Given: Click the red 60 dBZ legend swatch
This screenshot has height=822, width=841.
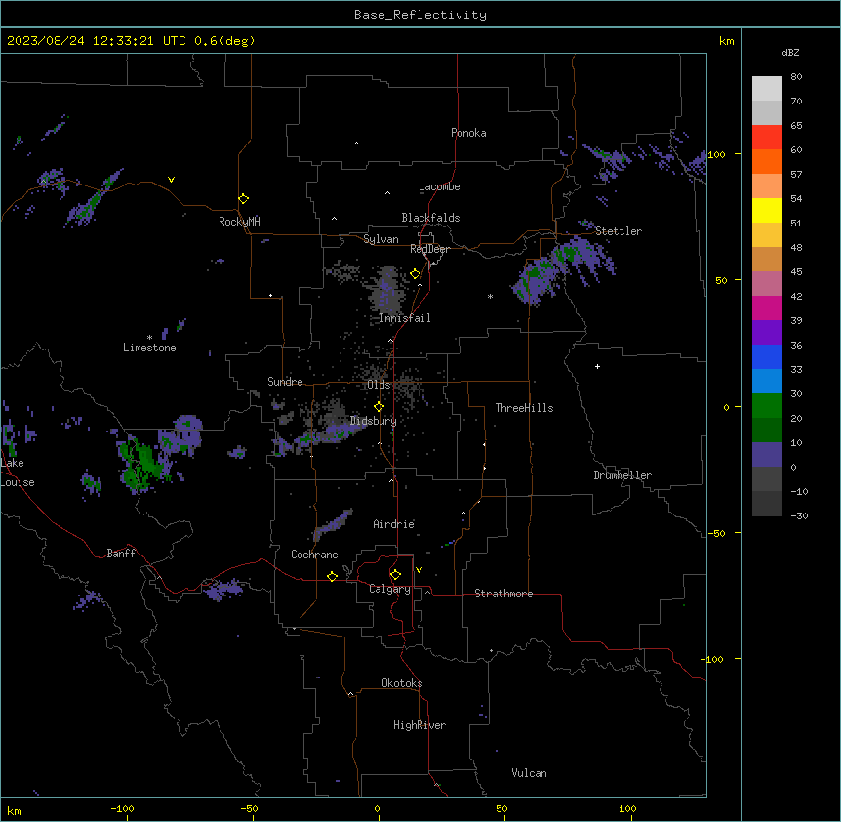Looking at the screenshot, I should pos(767,138).
